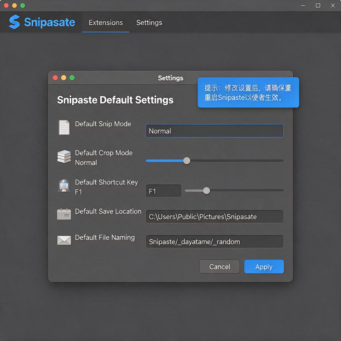Open the Default Snip Mode Normal field
The width and height of the screenshot is (341, 341).
tap(215, 131)
